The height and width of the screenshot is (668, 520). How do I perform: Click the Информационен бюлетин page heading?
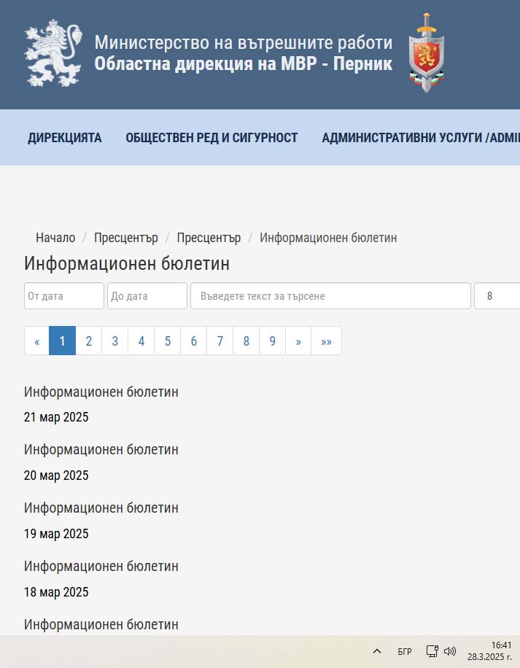coord(127,264)
